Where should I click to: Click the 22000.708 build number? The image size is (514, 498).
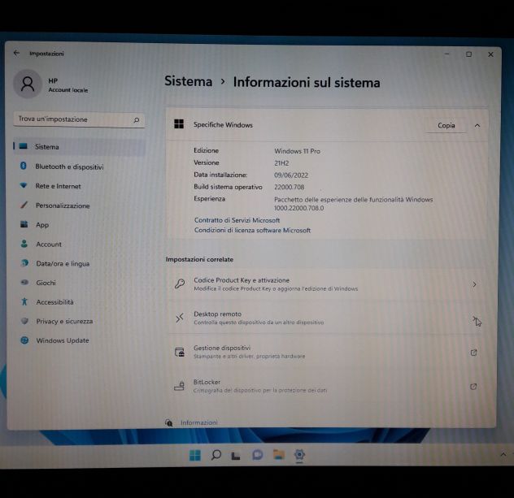(x=290, y=187)
